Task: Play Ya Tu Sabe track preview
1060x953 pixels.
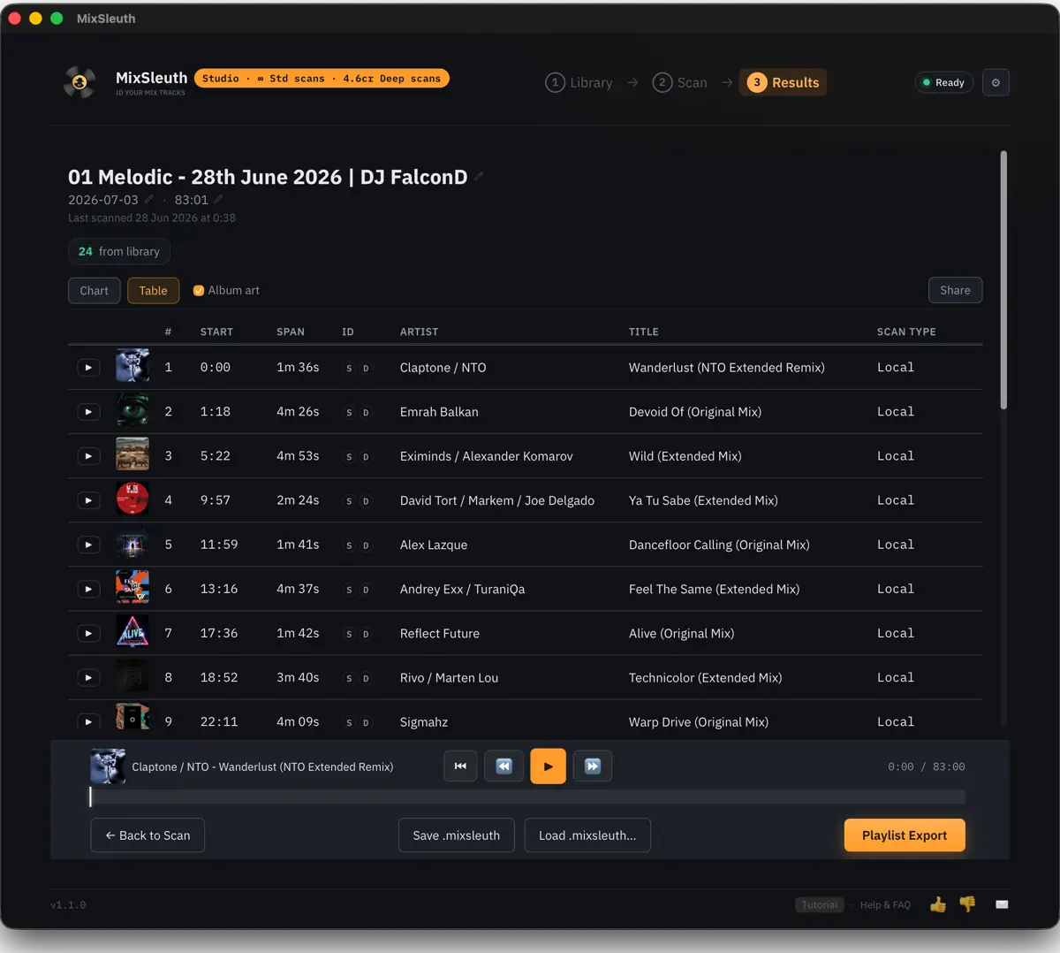Action: (88, 500)
